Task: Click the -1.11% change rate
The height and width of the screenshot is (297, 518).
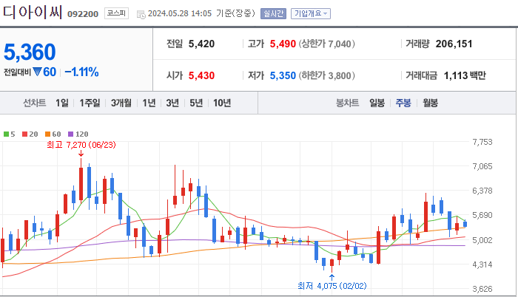Action: tap(81, 72)
